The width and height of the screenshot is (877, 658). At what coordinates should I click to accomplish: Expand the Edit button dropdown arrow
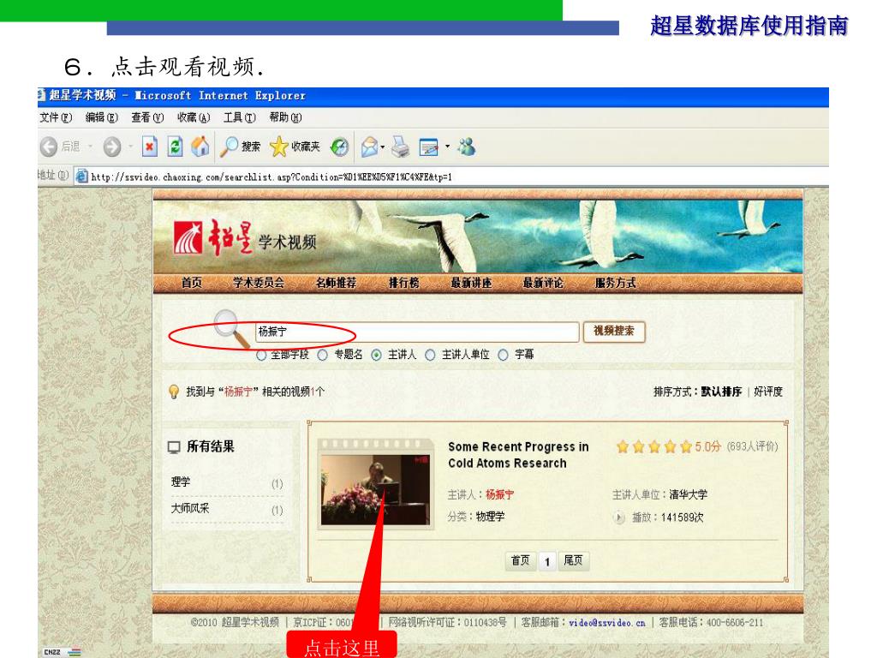click(x=447, y=147)
